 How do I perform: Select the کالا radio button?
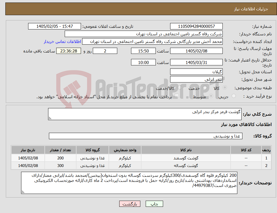tap(225, 88)
